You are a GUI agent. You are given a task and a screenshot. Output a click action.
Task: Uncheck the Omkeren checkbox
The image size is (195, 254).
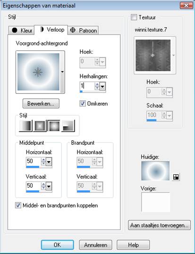point(83,104)
